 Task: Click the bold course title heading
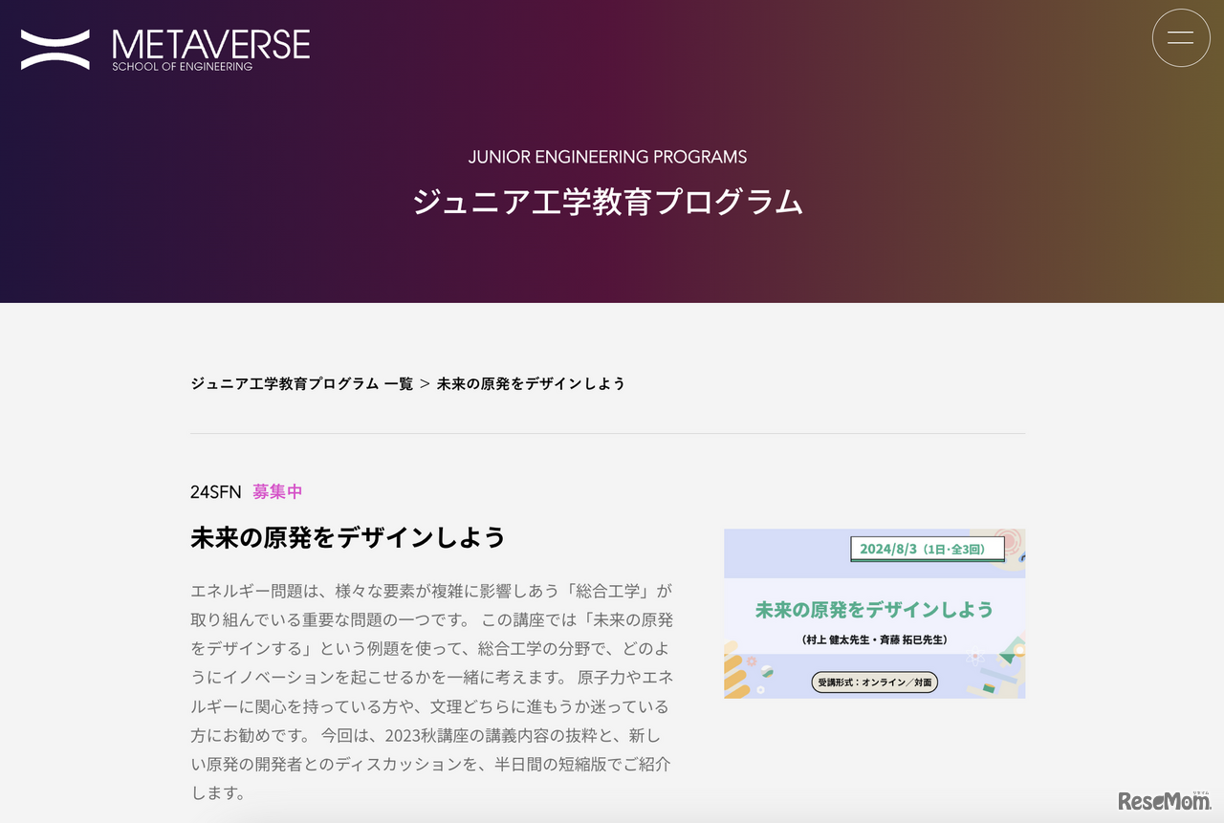click(347, 537)
